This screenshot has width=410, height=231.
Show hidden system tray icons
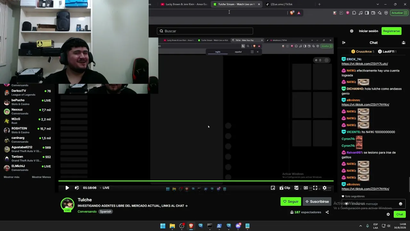click(x=360, y=226)
